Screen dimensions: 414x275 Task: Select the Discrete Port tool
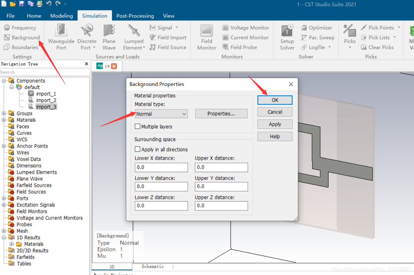tap(87, 37)
